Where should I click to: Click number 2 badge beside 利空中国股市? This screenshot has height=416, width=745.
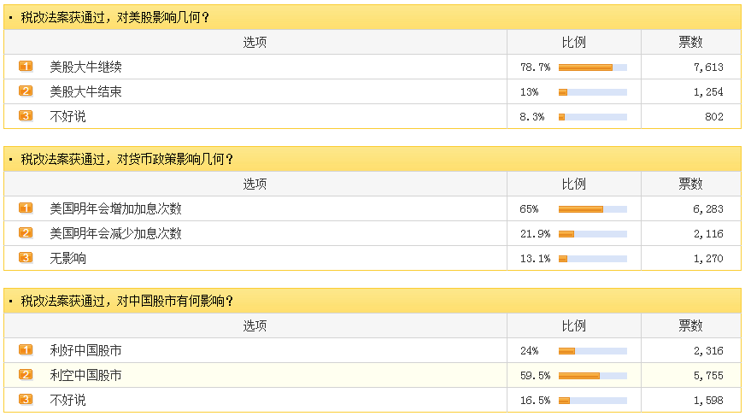(x=26, y=375)
